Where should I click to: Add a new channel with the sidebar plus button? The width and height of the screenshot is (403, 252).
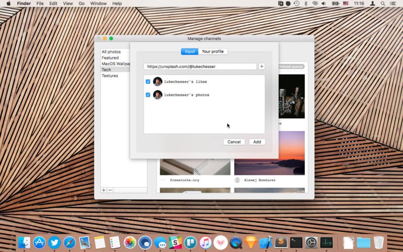104,190
